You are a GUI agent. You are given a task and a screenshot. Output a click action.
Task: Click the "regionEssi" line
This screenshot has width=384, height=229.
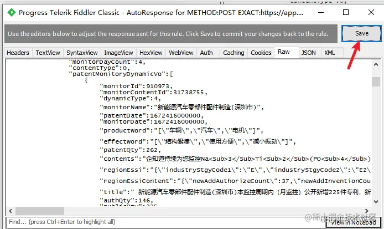pos(235,170)
